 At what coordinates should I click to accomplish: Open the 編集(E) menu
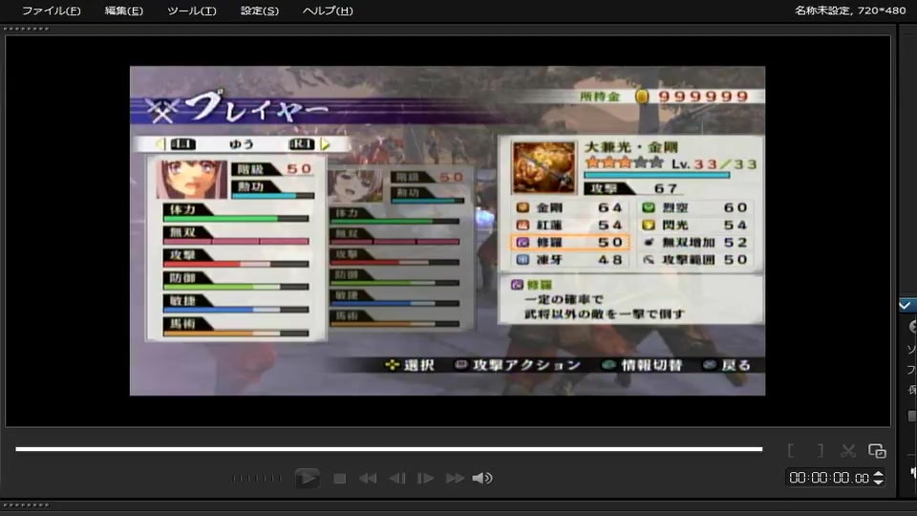point(123,11)
